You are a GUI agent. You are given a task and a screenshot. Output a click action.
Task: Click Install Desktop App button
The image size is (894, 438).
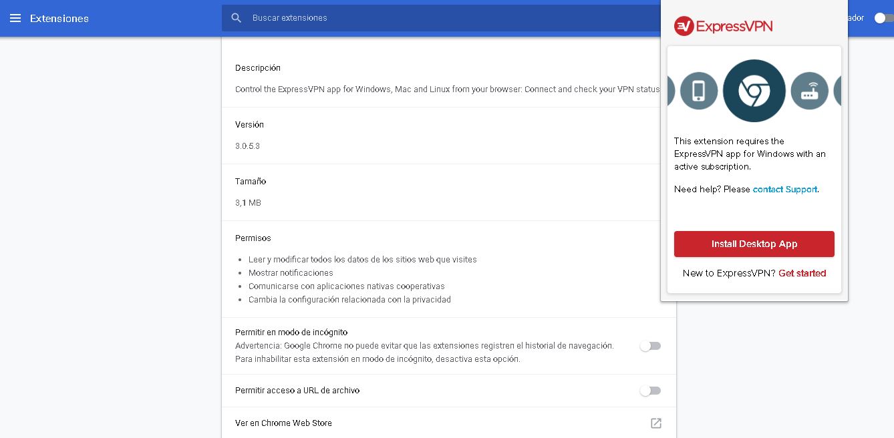[754, 244]
